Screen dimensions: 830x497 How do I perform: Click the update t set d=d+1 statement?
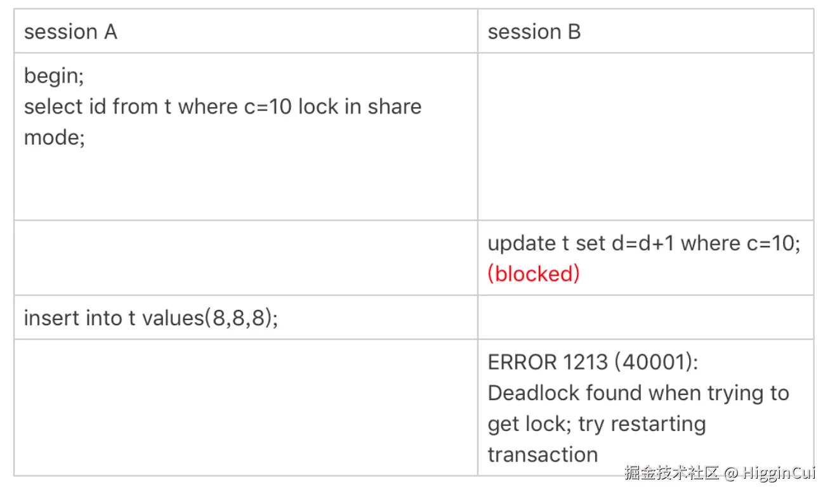pyautogui.click(x=643, y=243)
